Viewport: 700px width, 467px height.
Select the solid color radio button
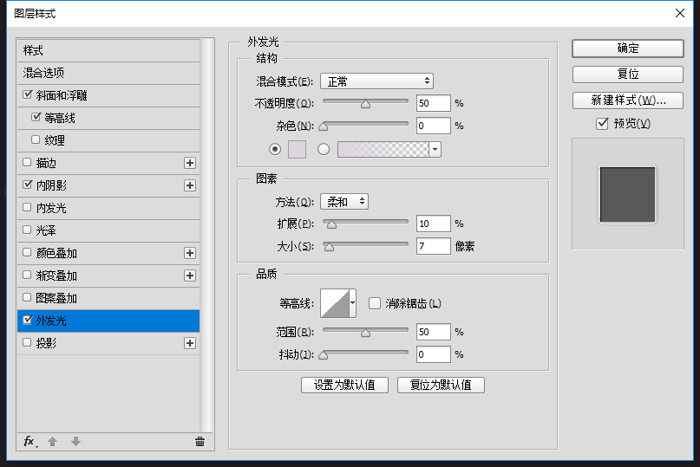click(275, 149)
